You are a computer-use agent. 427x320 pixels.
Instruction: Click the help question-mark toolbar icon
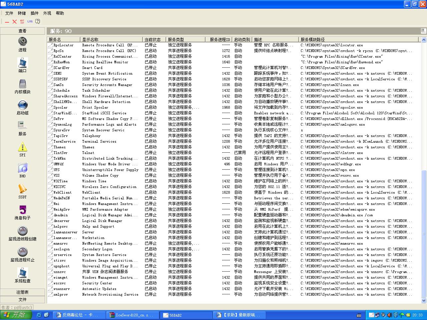point(38,22)
